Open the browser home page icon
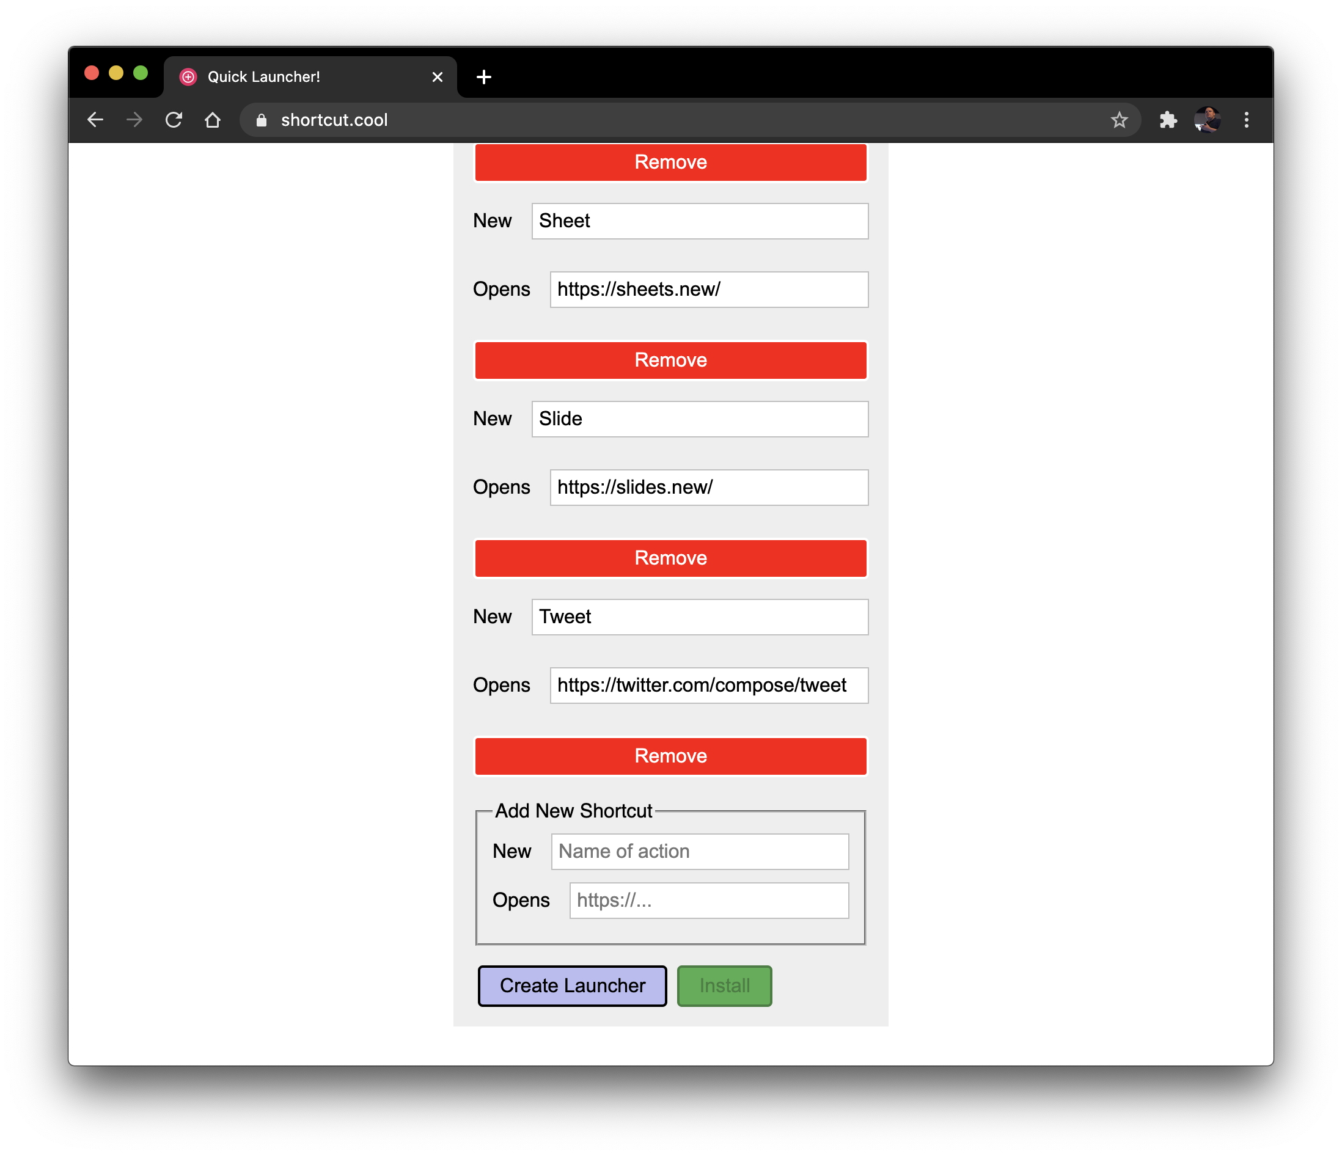The image size is (1342, 1156). [x=213, y=120]
